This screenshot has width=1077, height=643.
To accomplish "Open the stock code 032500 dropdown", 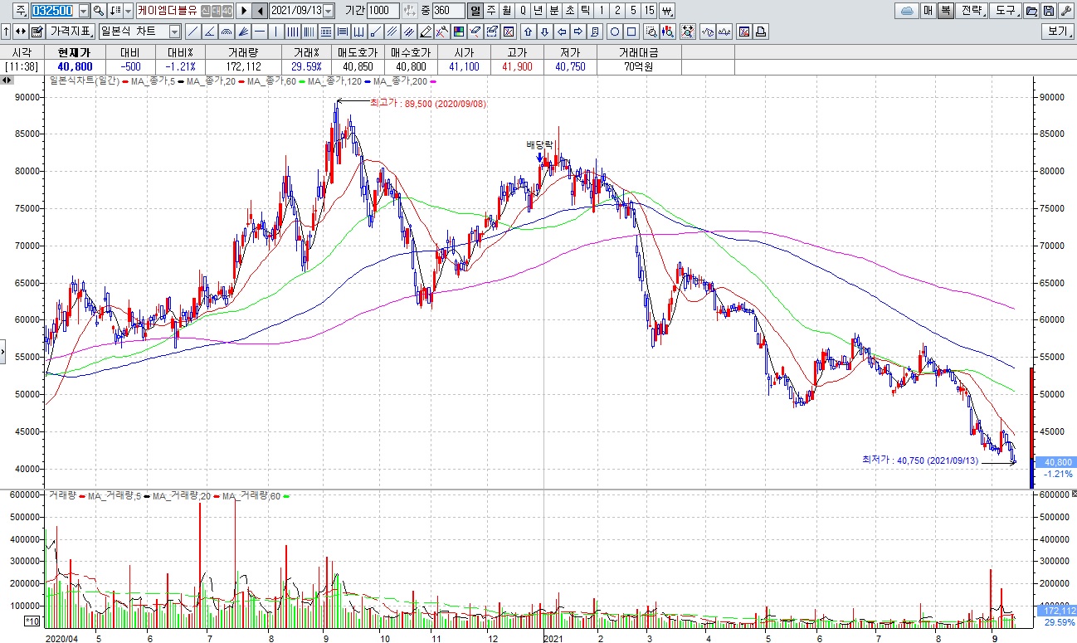I will coord(83,11).
